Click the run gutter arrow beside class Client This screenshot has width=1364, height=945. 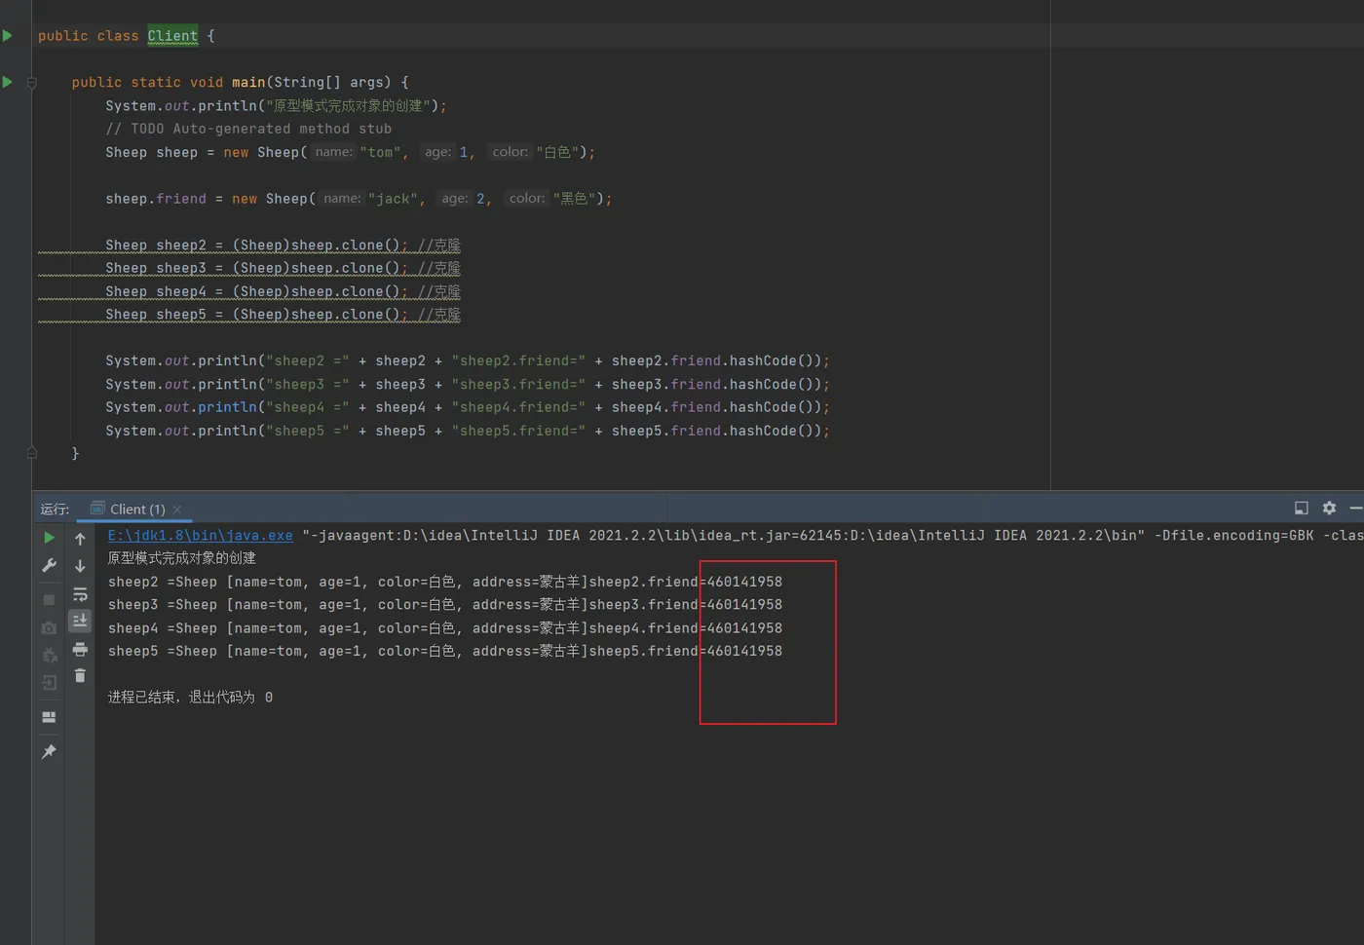pos(8,36)
